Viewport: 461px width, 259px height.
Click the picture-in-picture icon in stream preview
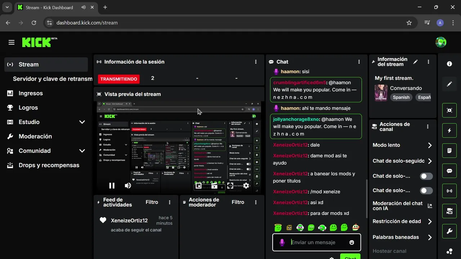(198, 186)
